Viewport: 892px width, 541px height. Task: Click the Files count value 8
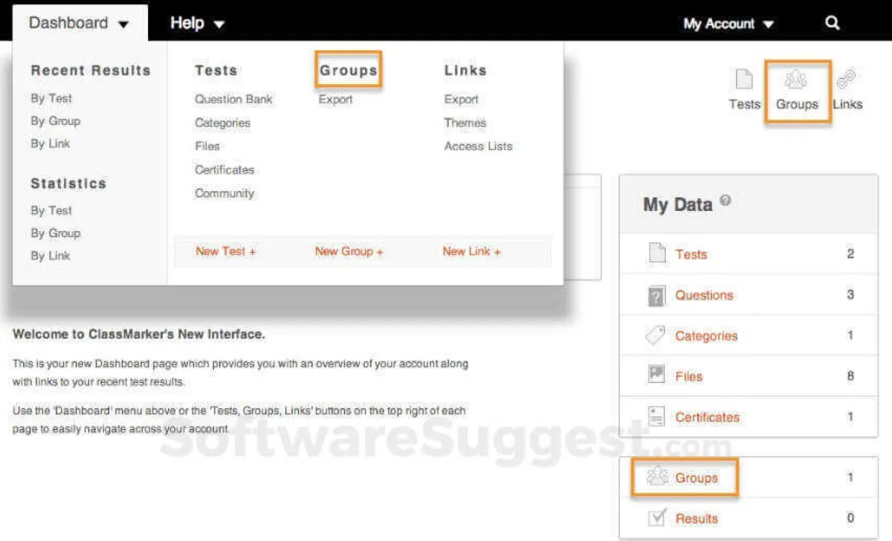[850, 376]
